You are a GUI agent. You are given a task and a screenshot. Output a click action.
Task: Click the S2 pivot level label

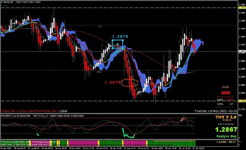coord(100,26)
